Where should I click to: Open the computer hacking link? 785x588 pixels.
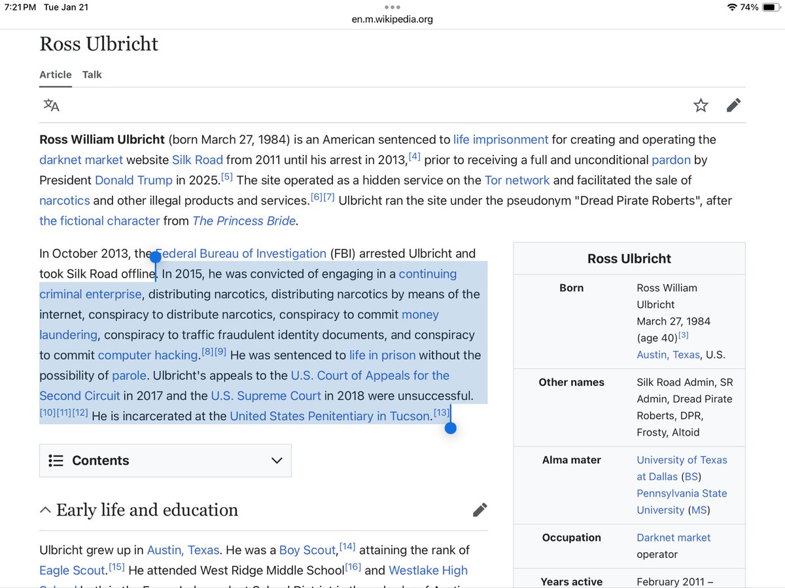tap(148, 355)
